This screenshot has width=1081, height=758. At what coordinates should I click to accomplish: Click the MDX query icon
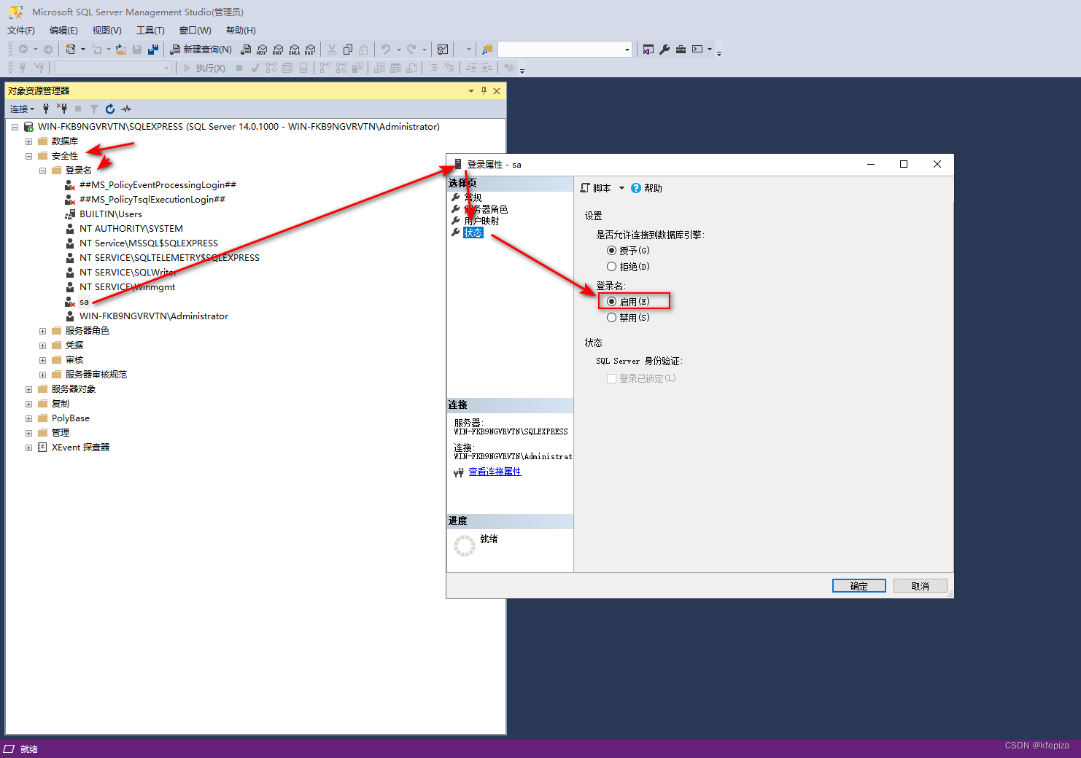[262, 50]
